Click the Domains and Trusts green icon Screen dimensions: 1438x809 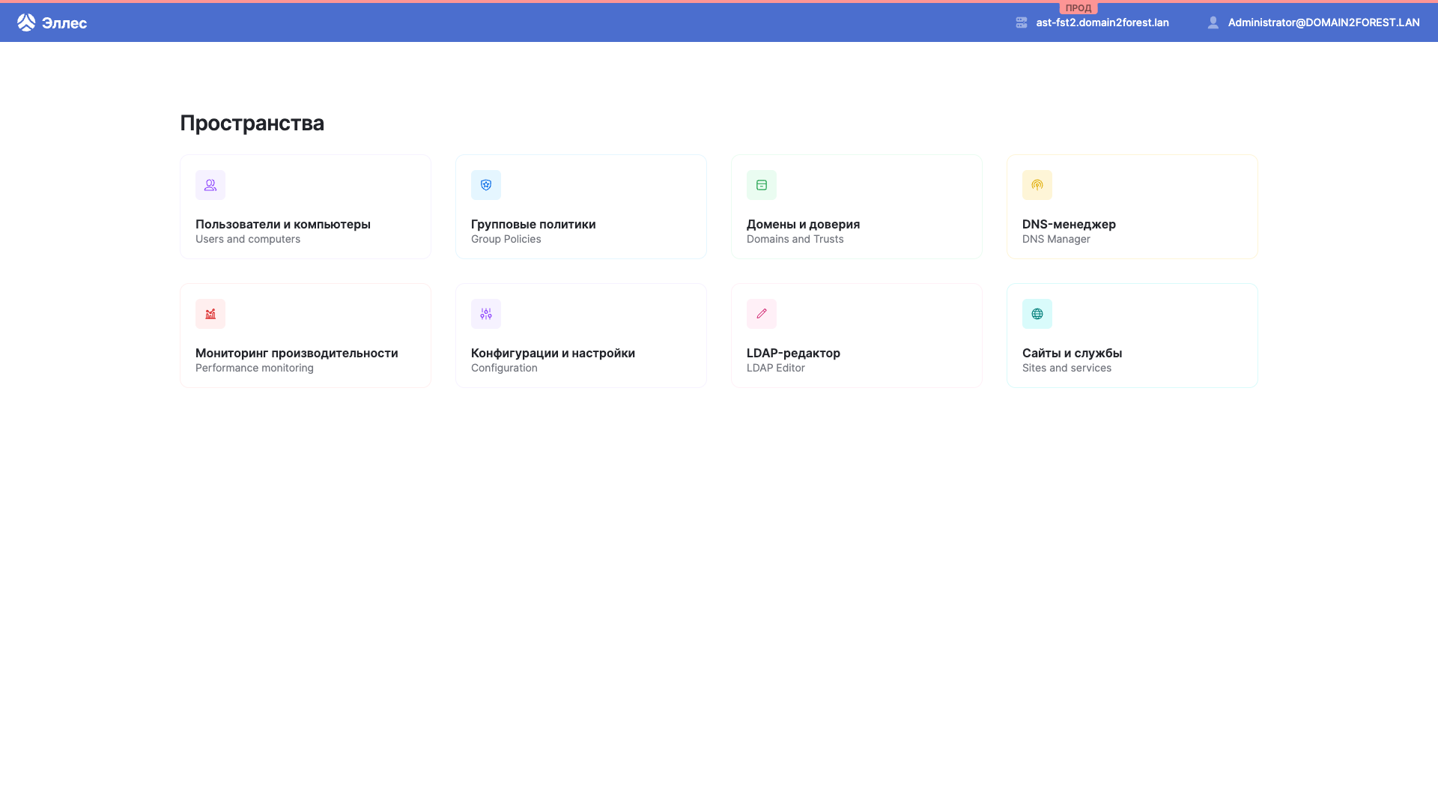[762, 185]
